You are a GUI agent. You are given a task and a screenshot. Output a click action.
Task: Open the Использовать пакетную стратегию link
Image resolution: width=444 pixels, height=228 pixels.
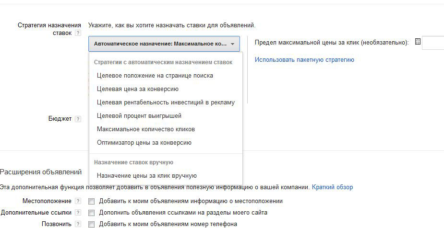(x=304, y=60)
